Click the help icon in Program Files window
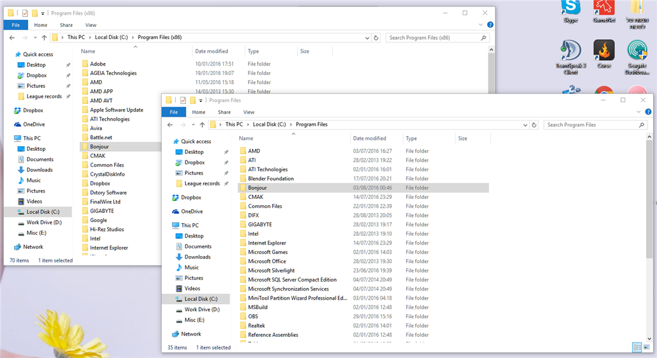The height and width of the screenshot is (358, 657). click(x=648, y=112)
